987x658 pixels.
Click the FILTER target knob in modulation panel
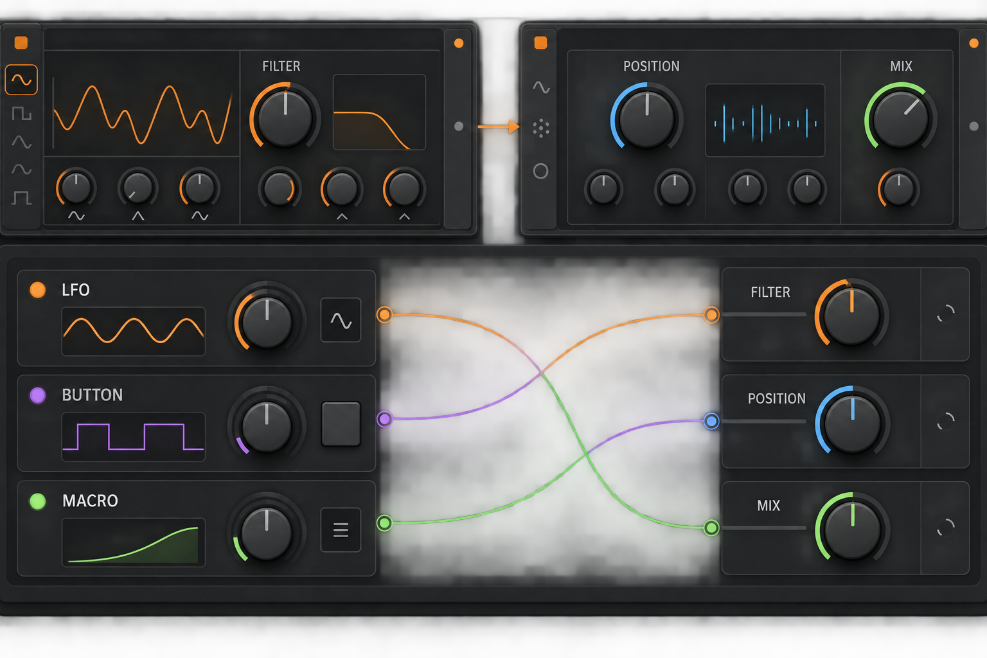click(851, 314)
